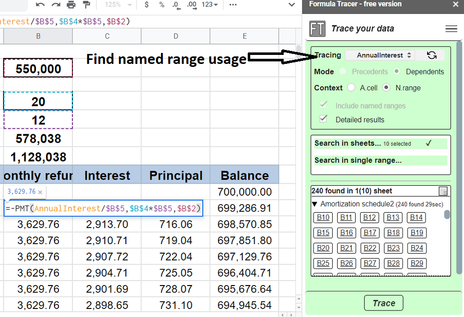
Task: Refresh the tracing named range list
Action: (x=432, y=55)
